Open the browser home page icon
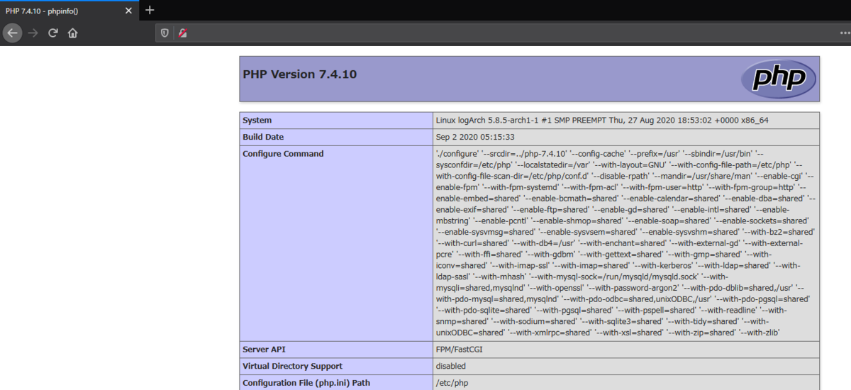 pos(72,33)
